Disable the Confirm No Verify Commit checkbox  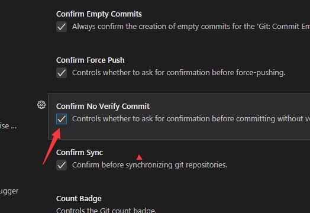(62, 119)
